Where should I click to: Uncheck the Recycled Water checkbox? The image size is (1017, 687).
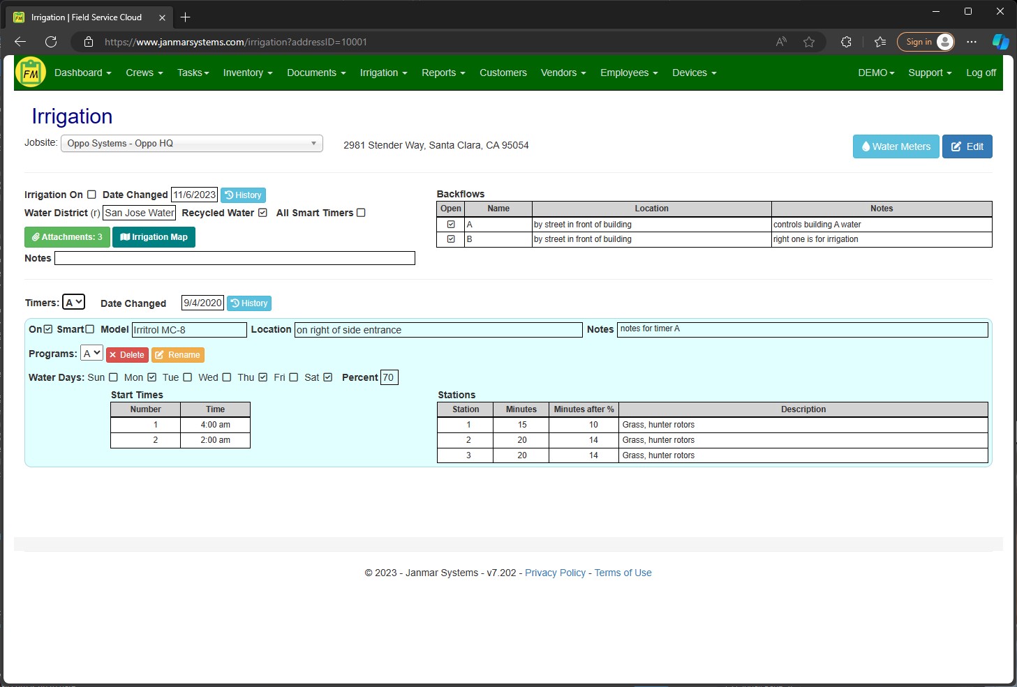[x=262, y=213]
